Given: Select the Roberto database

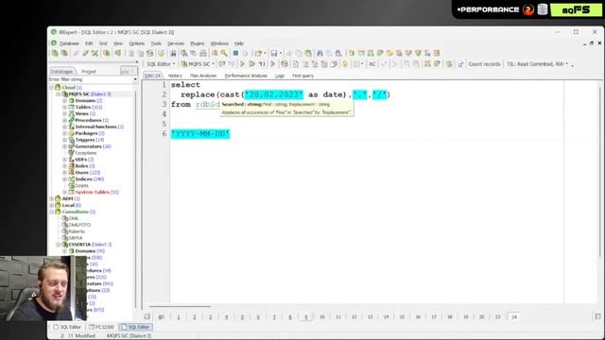Looking at the screenshot, I should pyautogui.click(x=77, y=231).
